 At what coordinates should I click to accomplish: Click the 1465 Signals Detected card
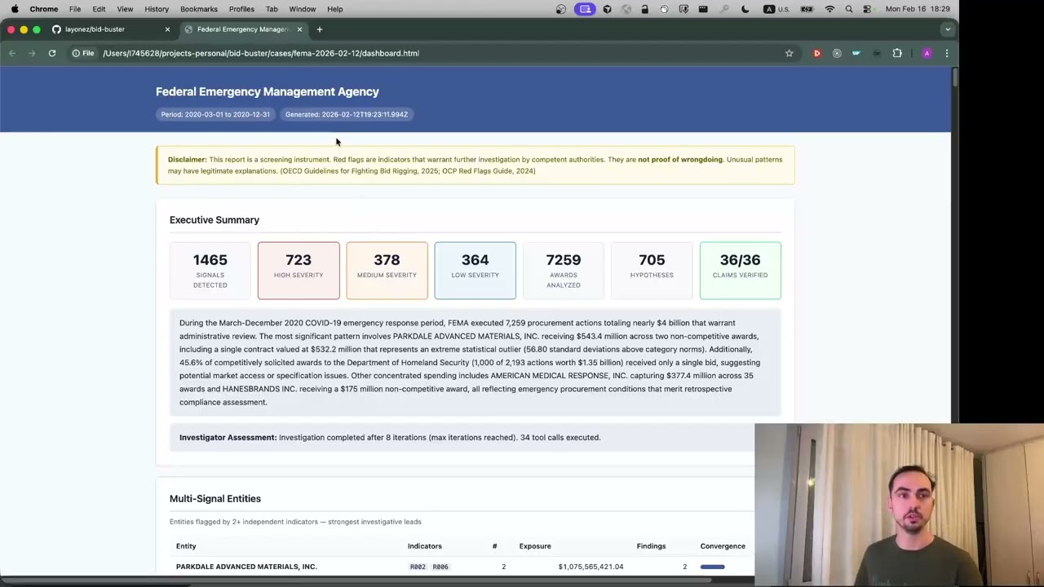(x=210, y=271)
